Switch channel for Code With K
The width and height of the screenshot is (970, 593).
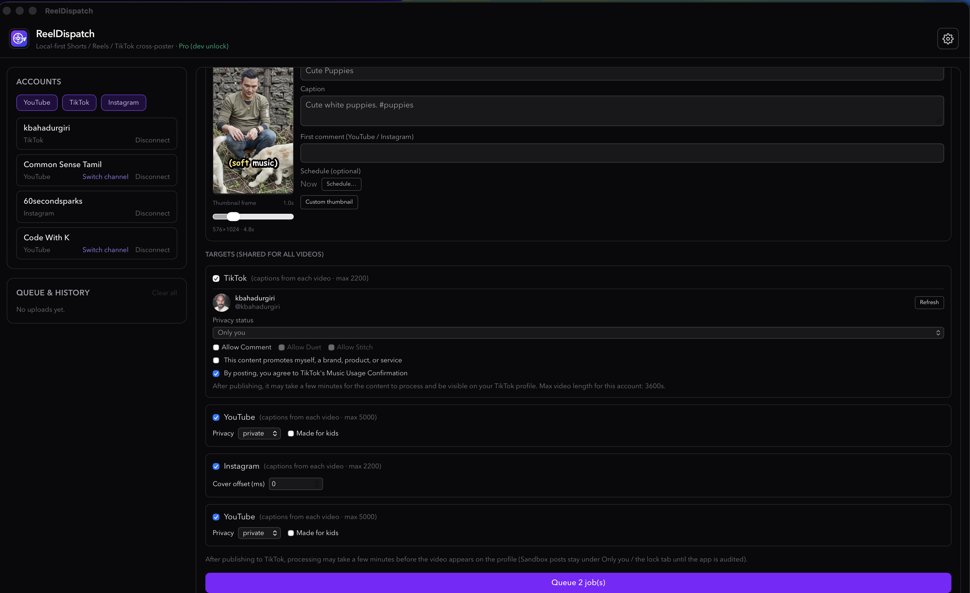click(105, 250)
